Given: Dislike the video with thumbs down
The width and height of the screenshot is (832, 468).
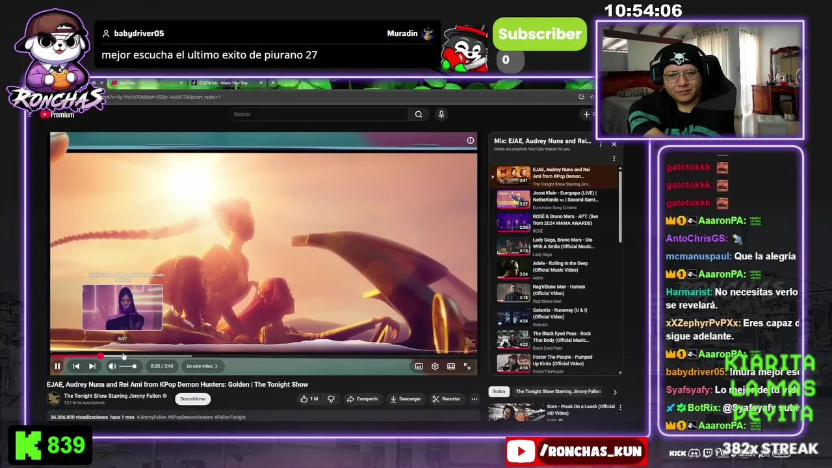Looking at the screenshot, I should pos(331,398).
